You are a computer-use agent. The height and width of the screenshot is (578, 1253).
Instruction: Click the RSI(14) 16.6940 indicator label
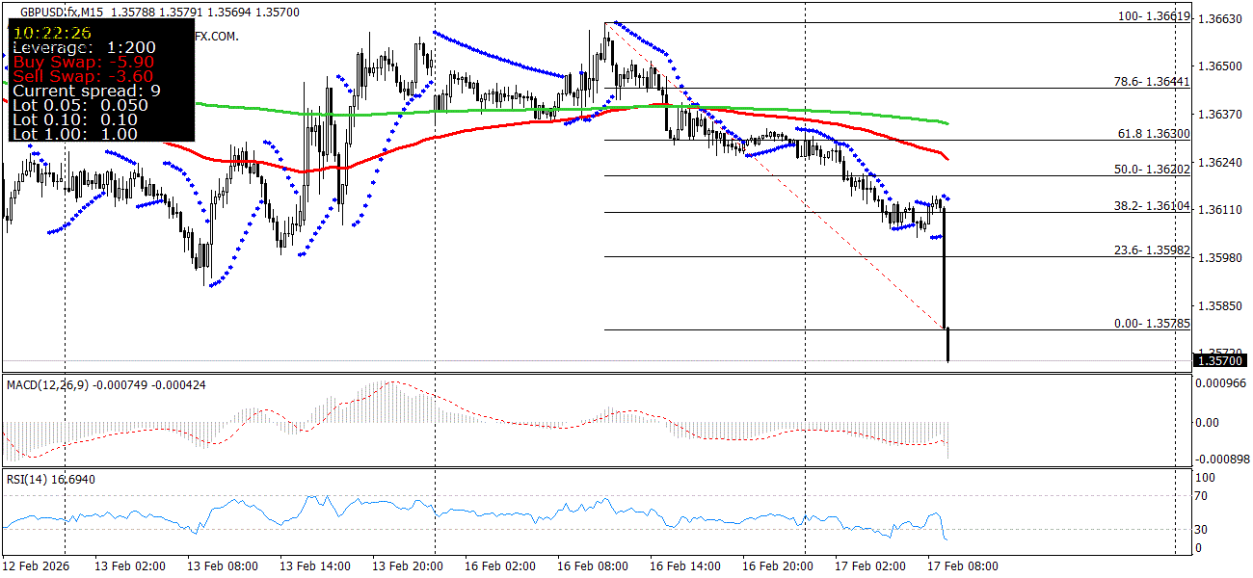click(x=50, y=479)
